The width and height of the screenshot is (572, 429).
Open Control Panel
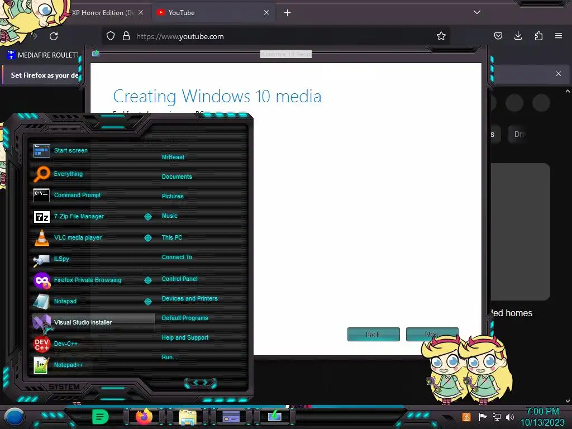pos(179,279)
